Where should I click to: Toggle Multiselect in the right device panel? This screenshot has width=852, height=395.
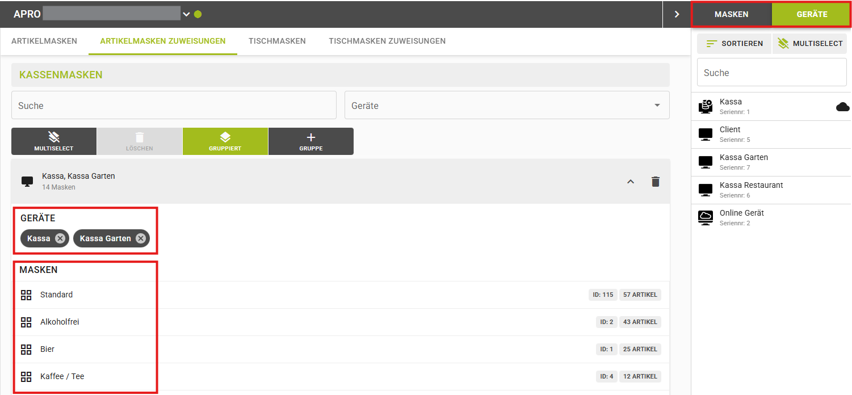809,44
